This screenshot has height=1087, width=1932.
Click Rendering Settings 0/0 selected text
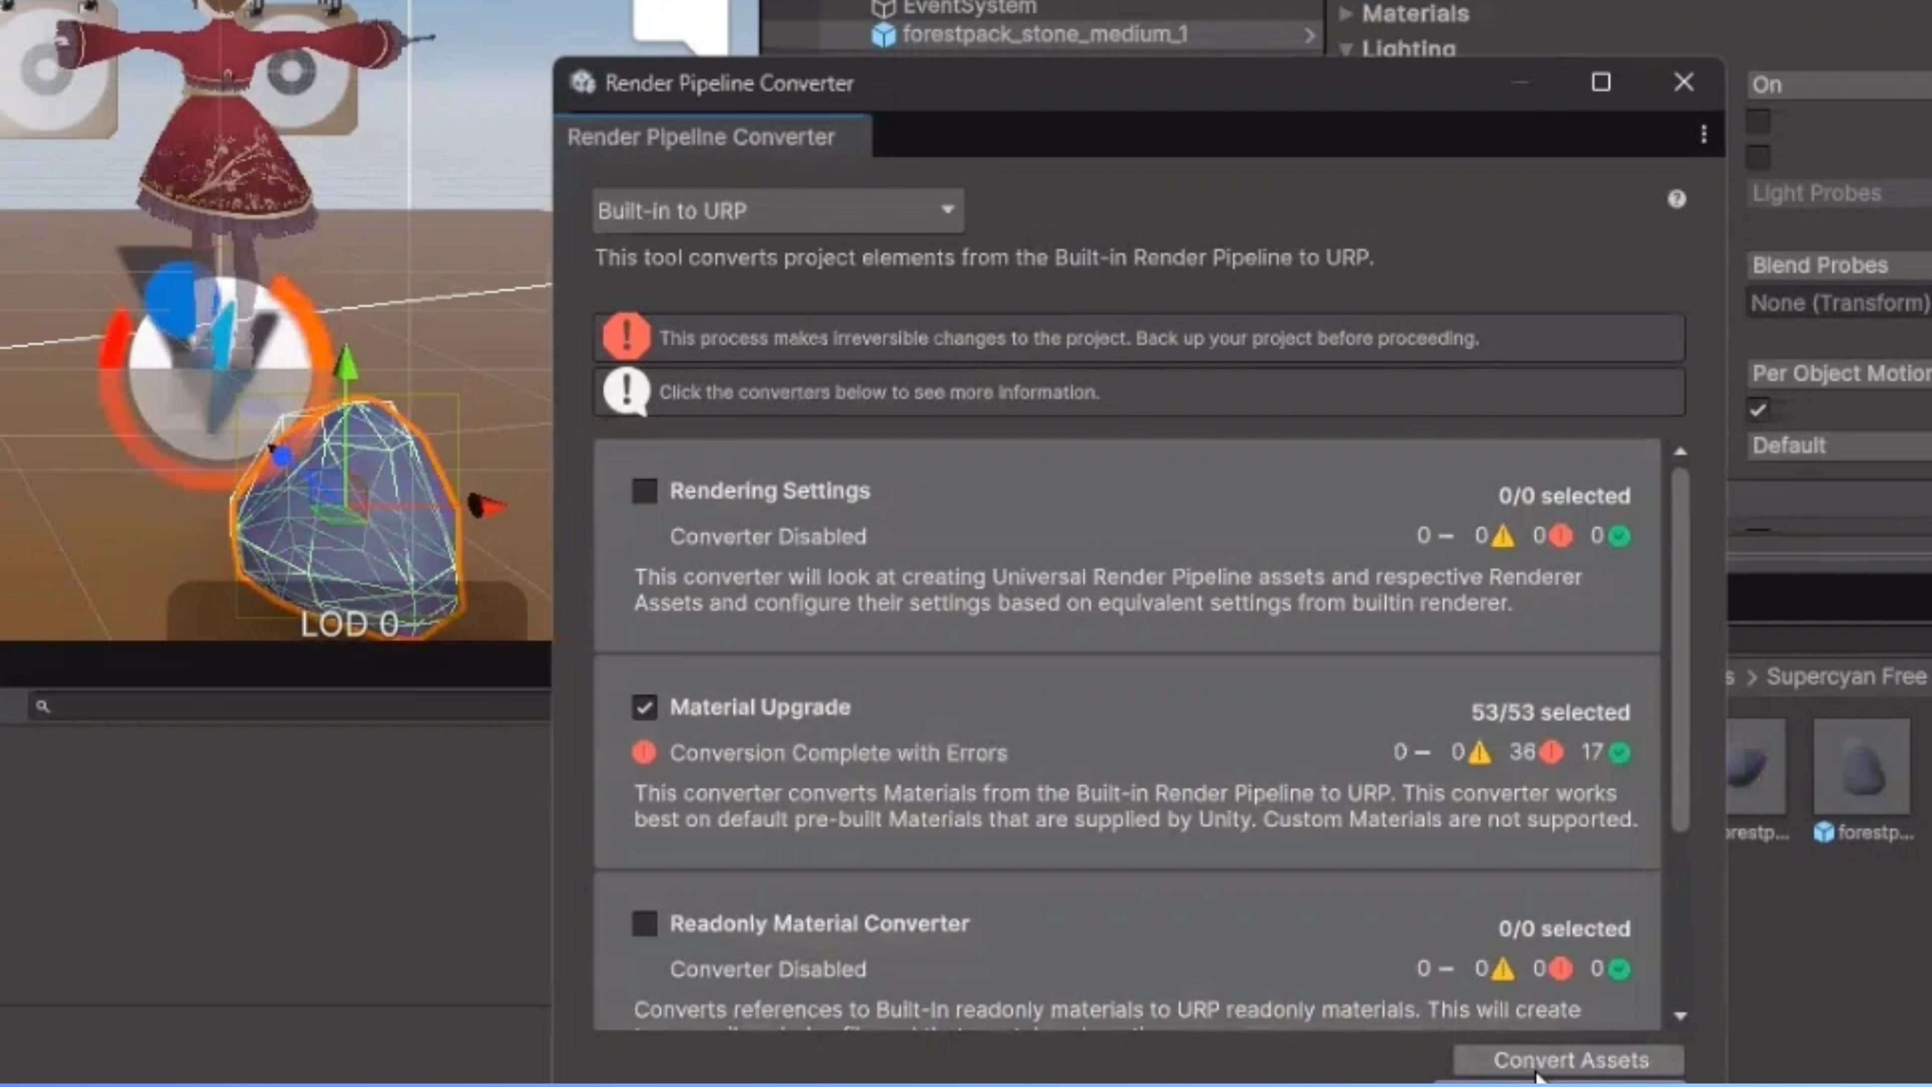[x=1564, y=495]
